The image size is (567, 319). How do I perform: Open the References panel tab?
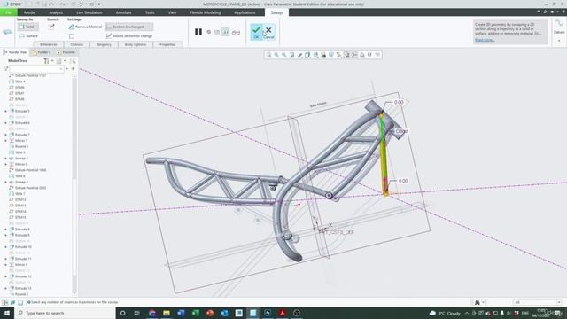point(48,44)
